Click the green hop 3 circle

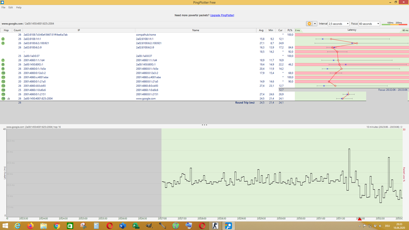coord(3,43)
